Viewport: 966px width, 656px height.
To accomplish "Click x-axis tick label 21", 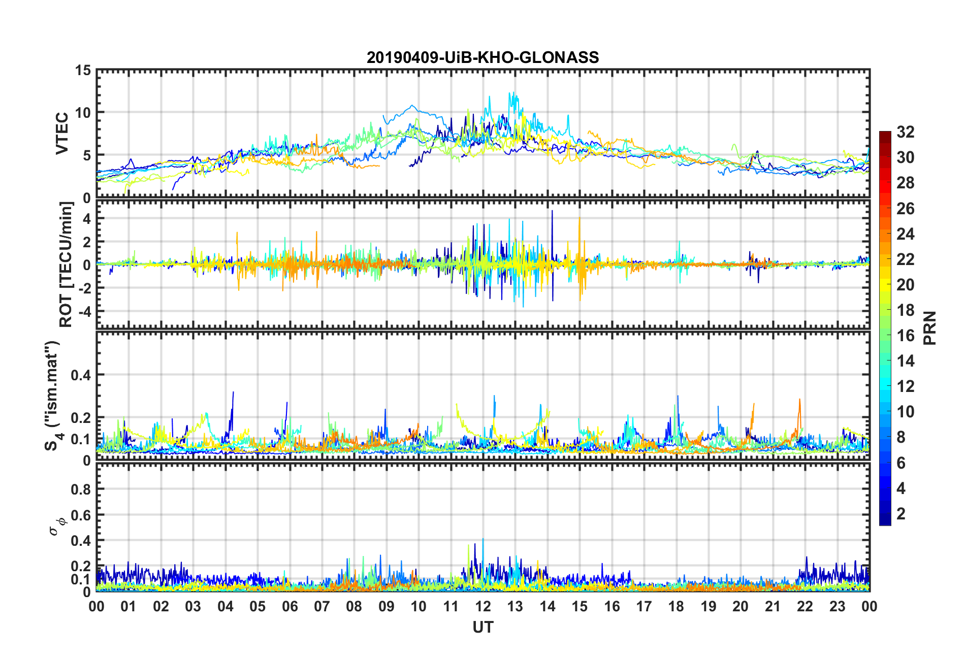I will (772, 606).
